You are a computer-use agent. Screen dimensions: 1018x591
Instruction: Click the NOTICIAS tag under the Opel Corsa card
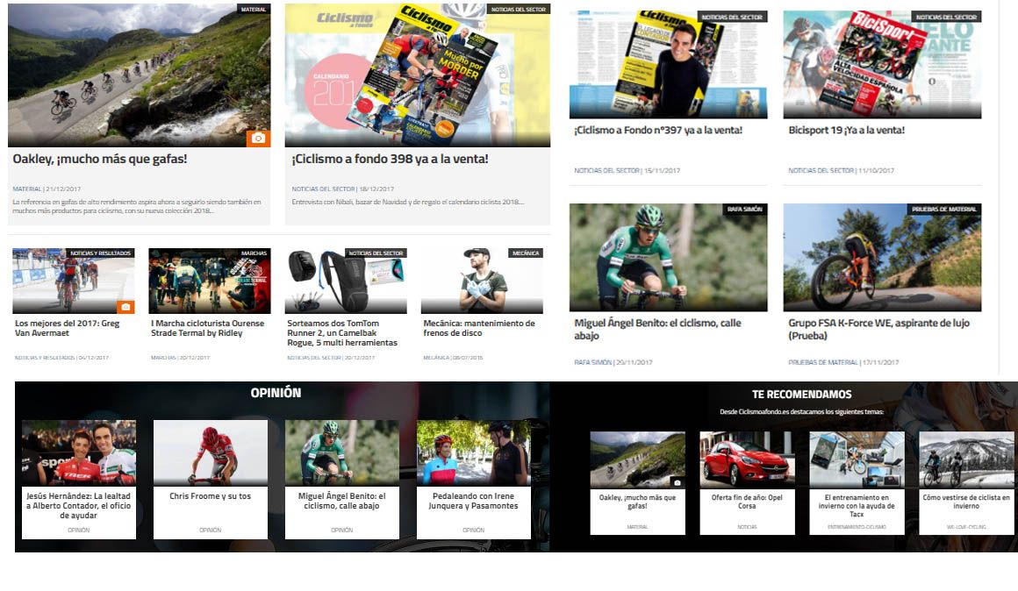pyautogui.click(x=748, y=527)
